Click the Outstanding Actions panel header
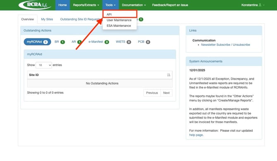The image size is (277, 161). tap(100, 31)
